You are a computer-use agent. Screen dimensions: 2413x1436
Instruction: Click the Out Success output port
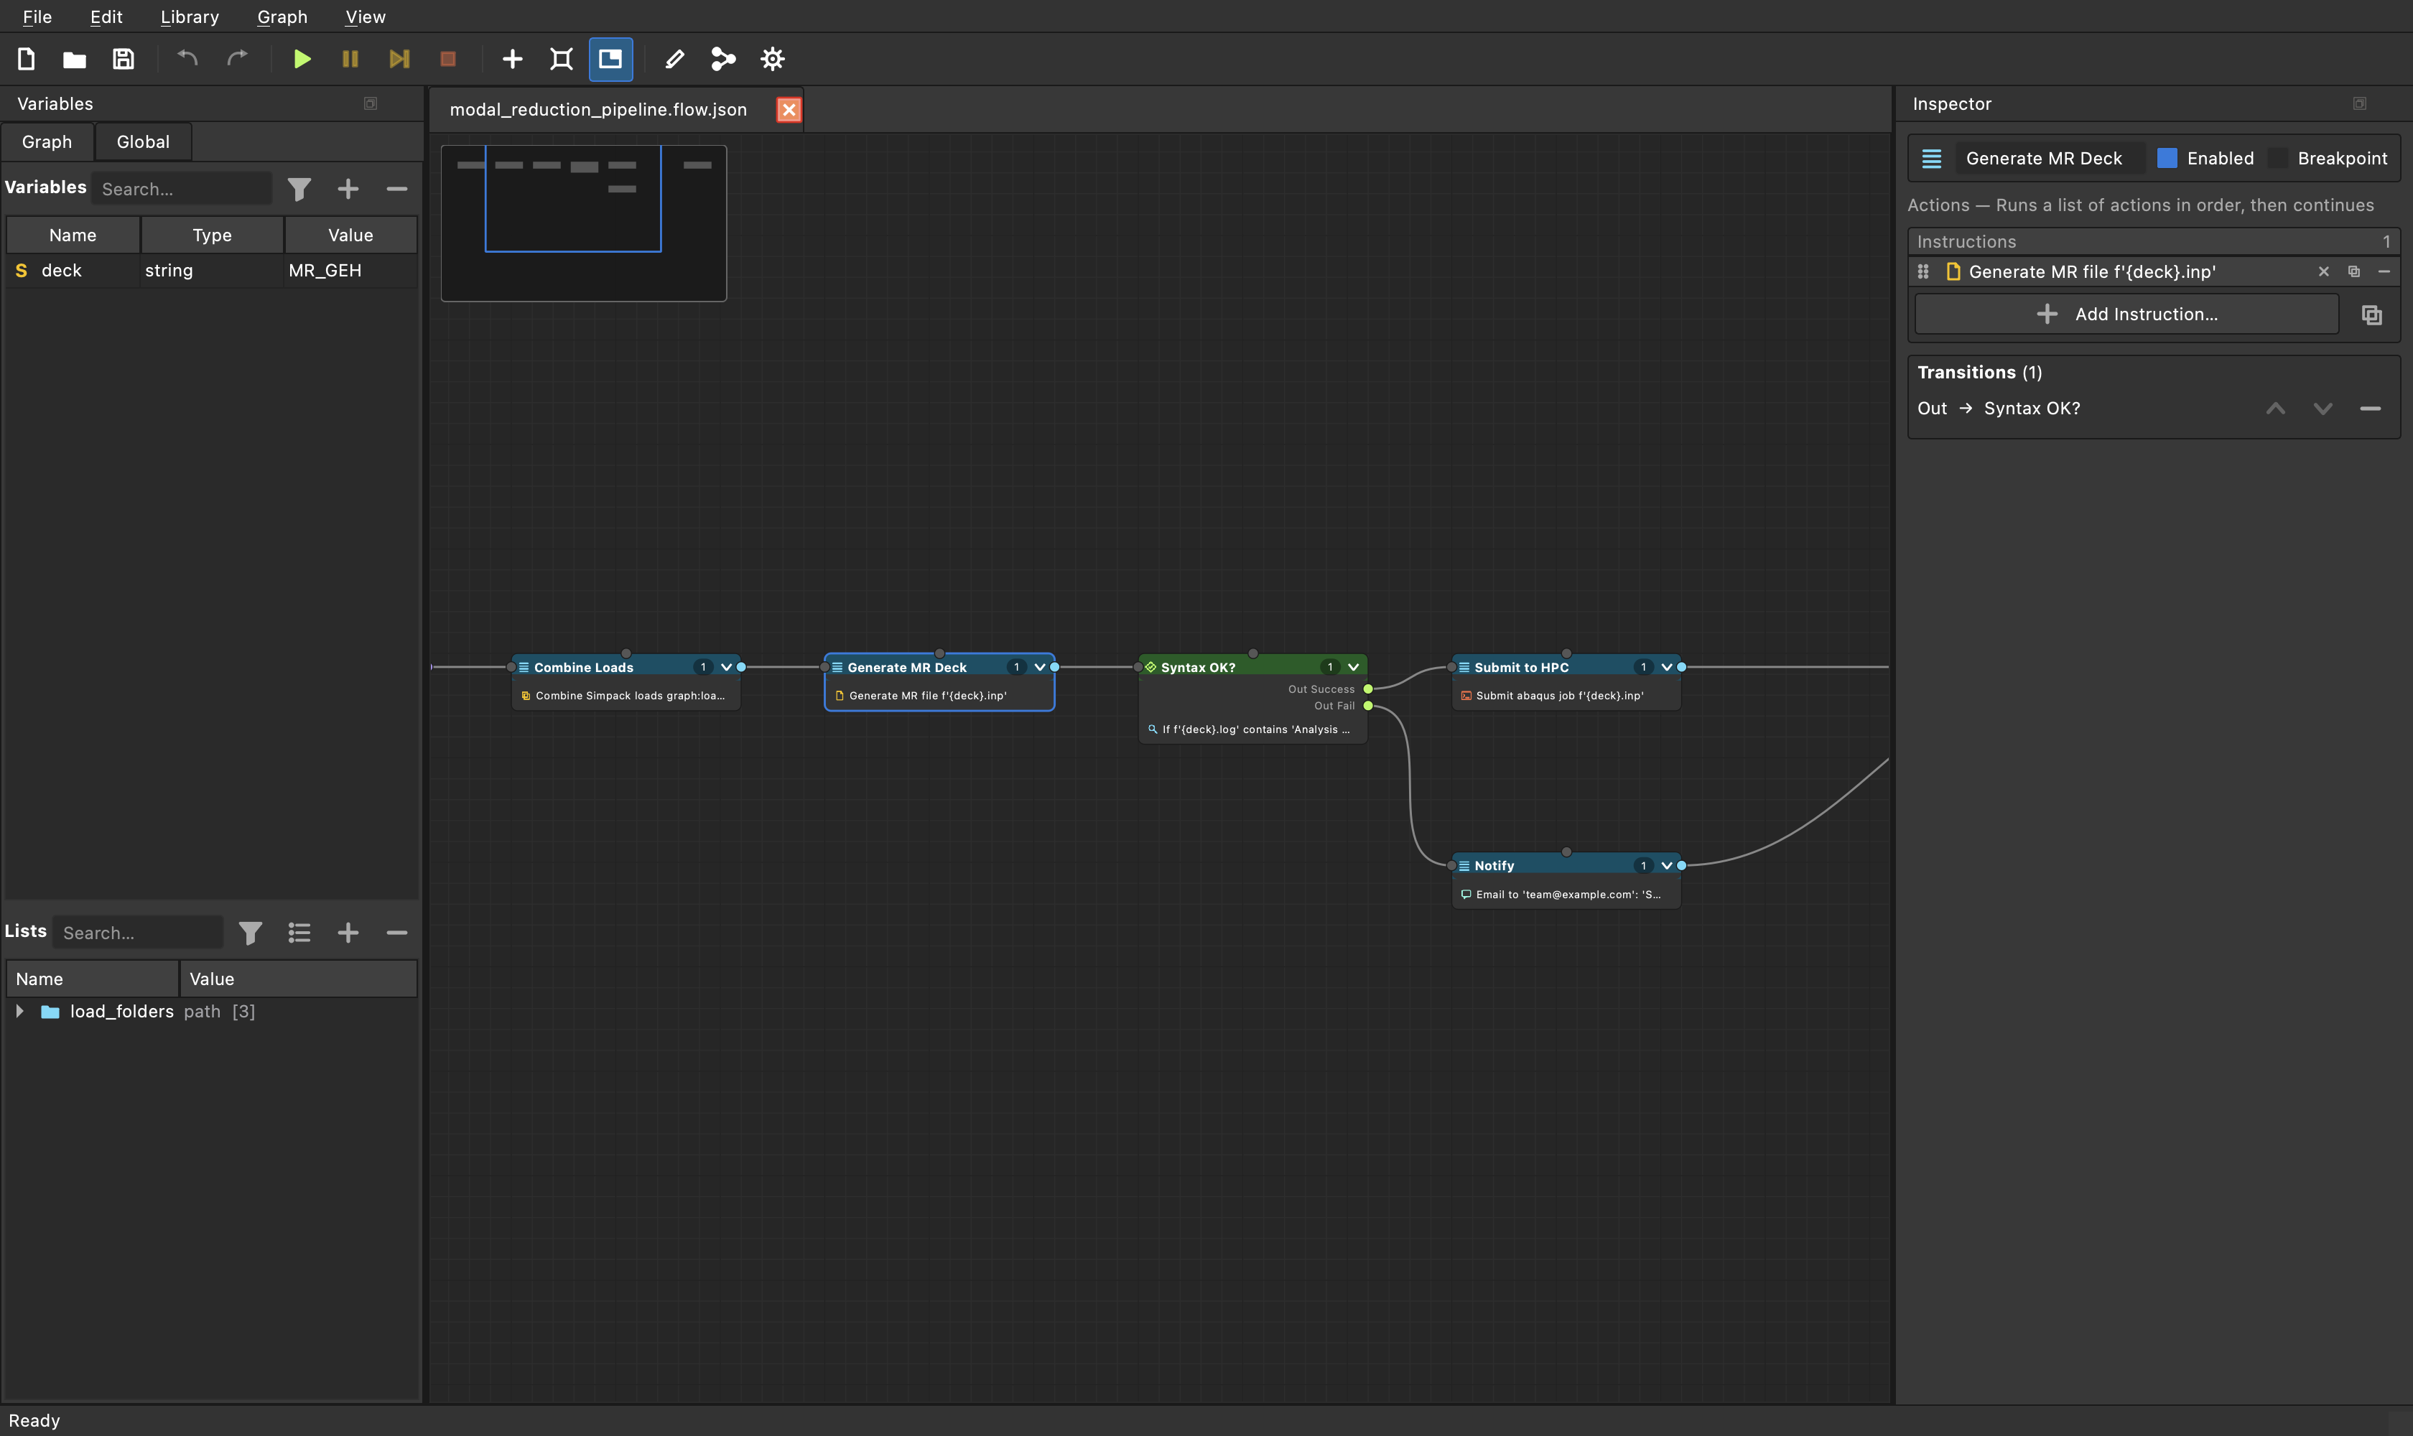[x=1367, y=689]
